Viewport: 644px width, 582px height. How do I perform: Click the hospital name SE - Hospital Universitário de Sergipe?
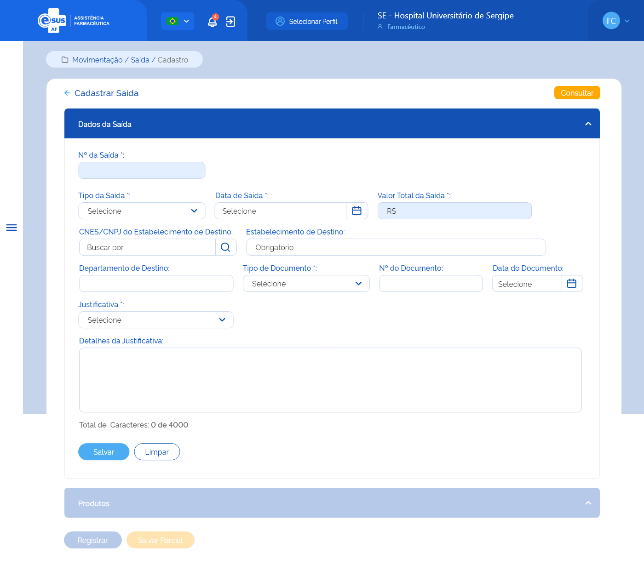pos(446,16)
